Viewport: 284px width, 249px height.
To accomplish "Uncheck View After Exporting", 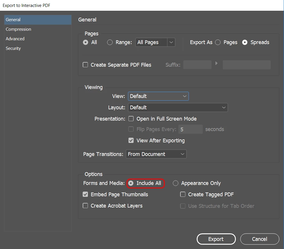I will click(131, 140).
